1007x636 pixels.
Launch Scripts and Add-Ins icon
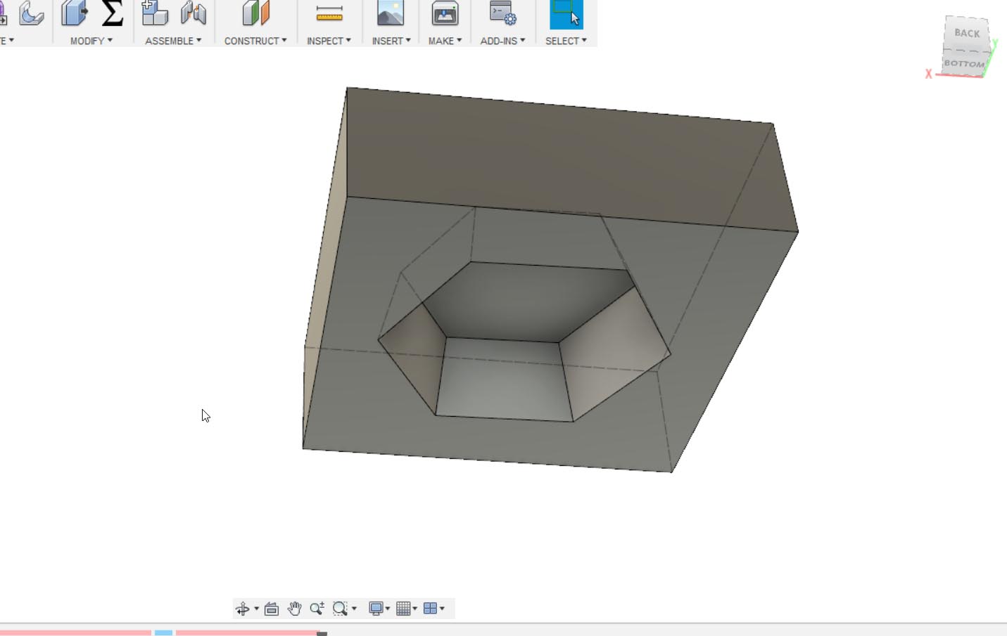pos(502,14)
